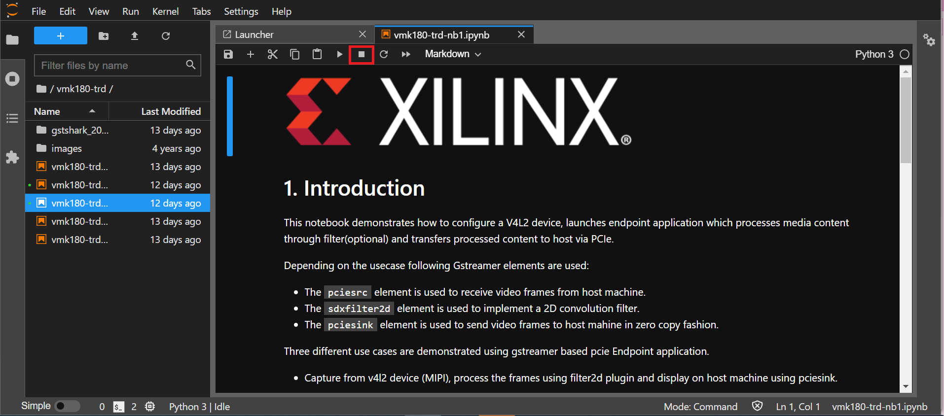Click the vmk180-trd-nb1.ipynb status bar name
Screen dimensions: 944x416
(879, 407)
